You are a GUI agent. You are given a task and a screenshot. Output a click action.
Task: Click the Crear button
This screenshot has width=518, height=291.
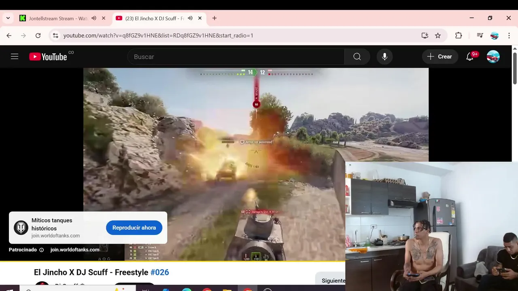click(440, 57)
